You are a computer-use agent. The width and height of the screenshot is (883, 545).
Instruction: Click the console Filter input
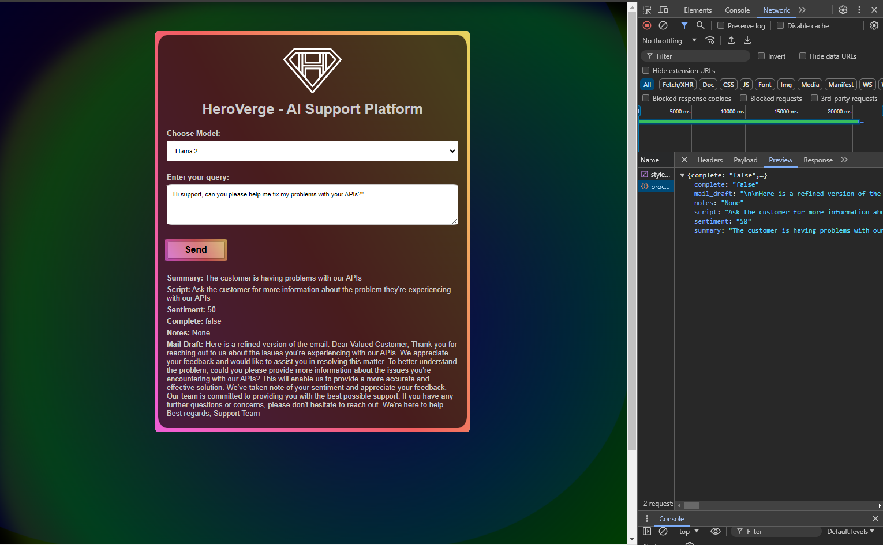coord(776,531)
